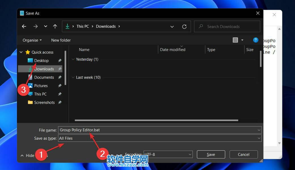The width and height of the screenshot is (295, 170).
Task: Select Quick access star item
Action: tap(39, 52)
